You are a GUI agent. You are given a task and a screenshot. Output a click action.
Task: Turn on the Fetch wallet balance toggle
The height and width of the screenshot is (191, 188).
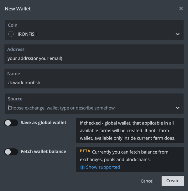[x=11, y=152]
